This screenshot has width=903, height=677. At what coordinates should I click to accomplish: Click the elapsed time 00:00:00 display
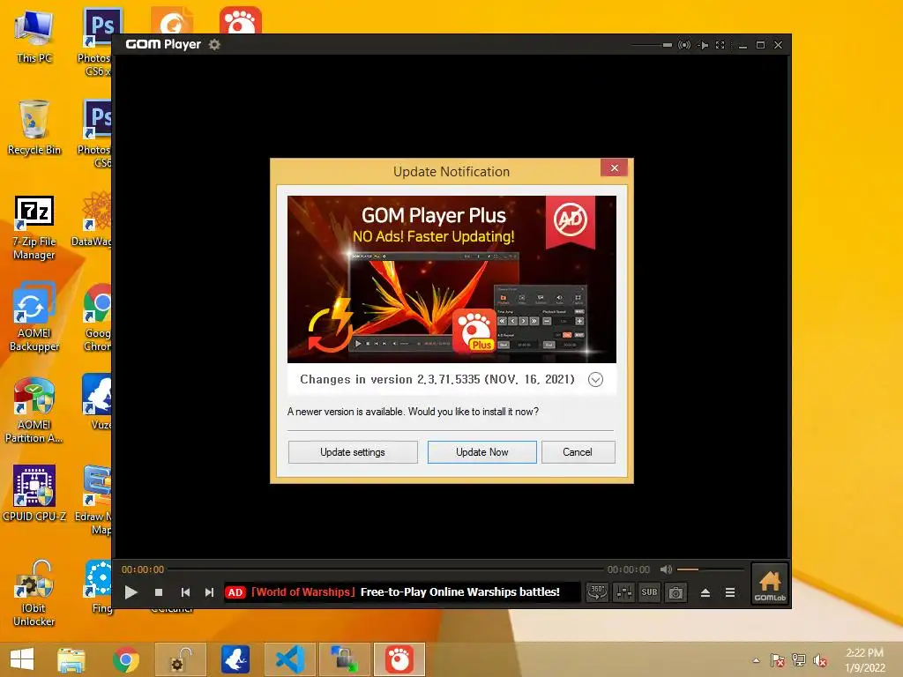143,569
